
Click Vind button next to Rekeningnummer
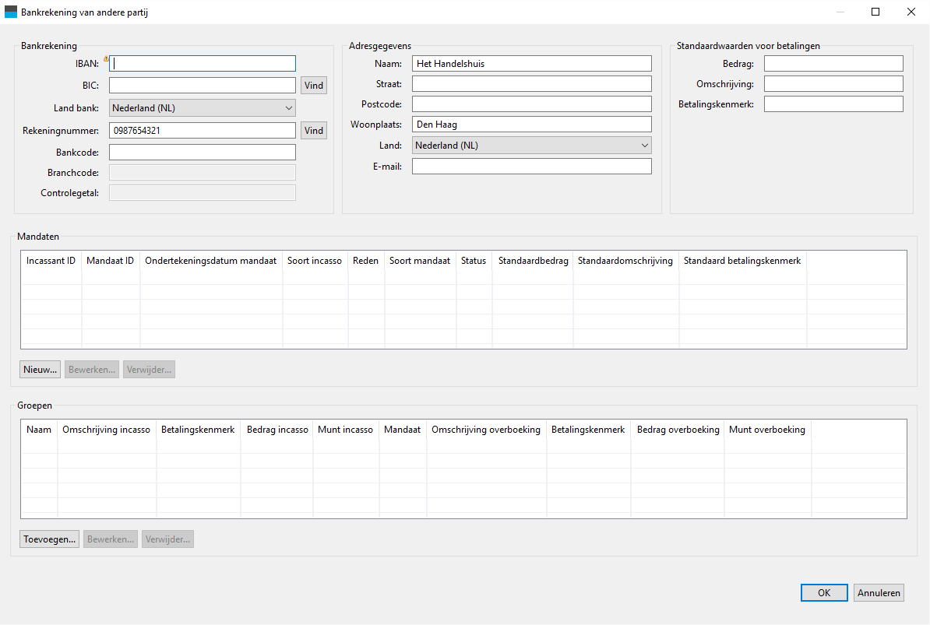pyautogui.click(x=314, y=131)
